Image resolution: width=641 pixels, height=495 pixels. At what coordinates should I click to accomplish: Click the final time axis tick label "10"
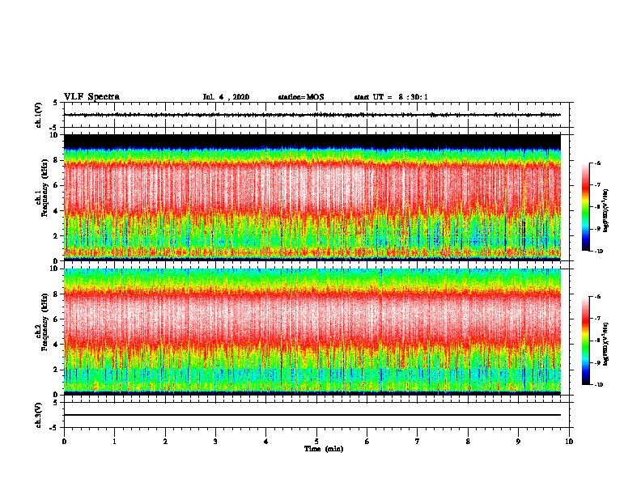point(569,442)
